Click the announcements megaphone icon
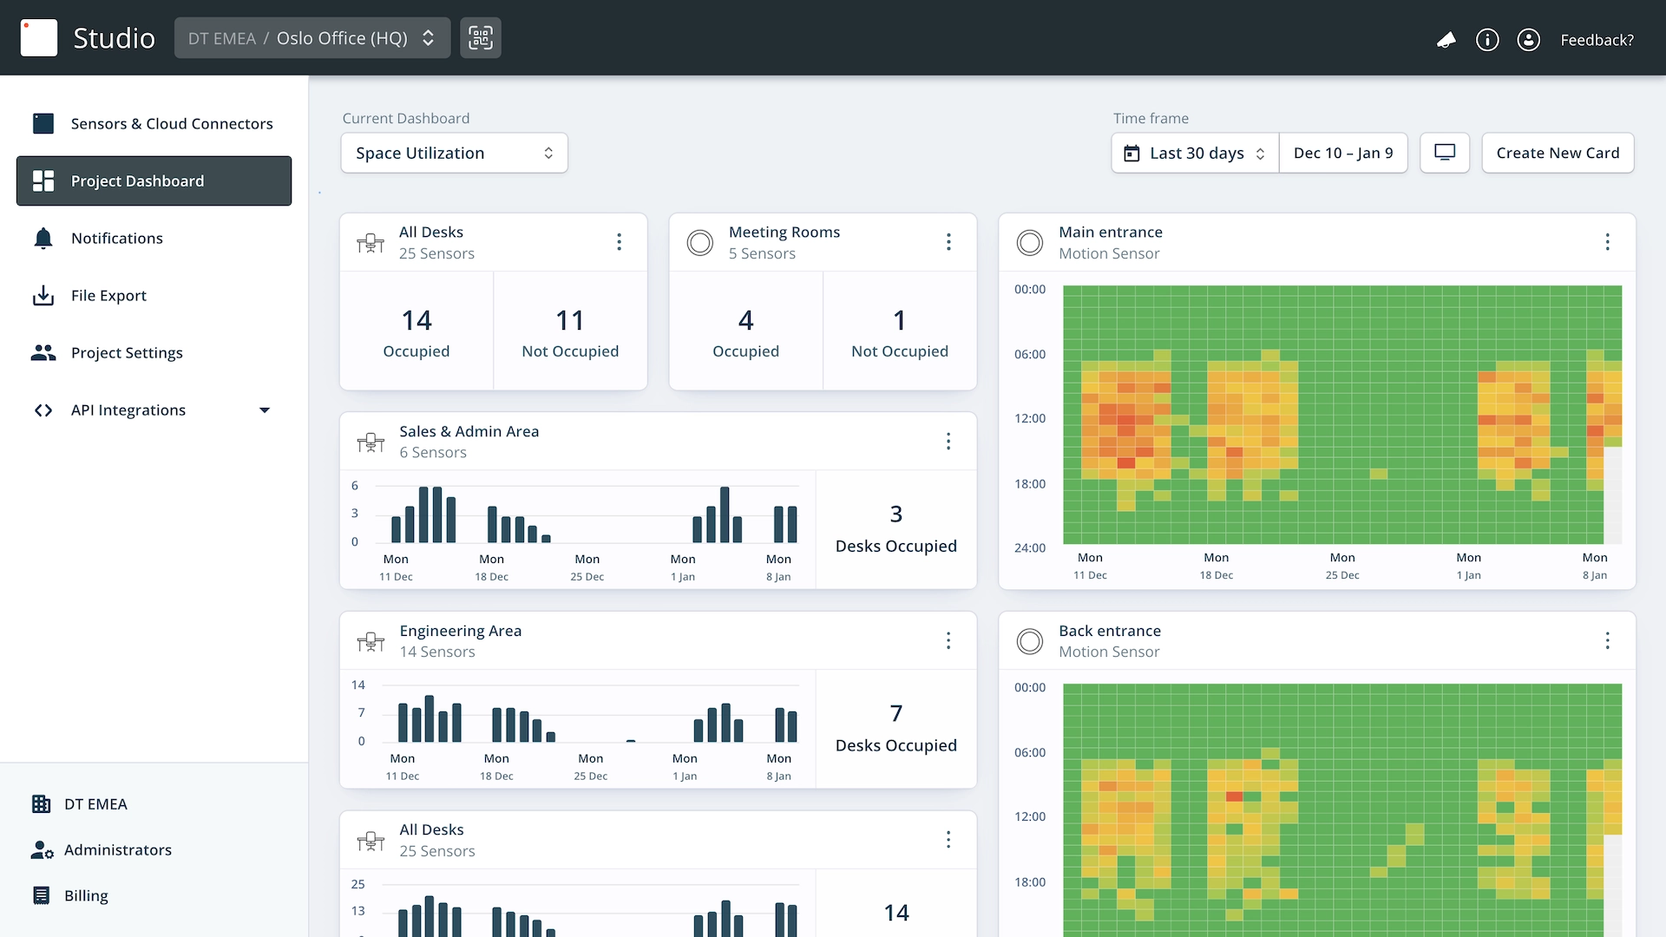 click(1446, 40)
